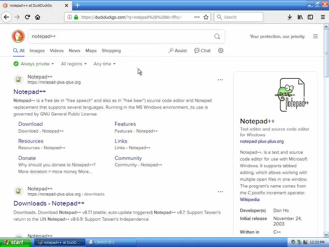Viewport: 329px width, 247px height.
Task: Click the 'Don Ho' developer value
Action: tap(281, 210)
